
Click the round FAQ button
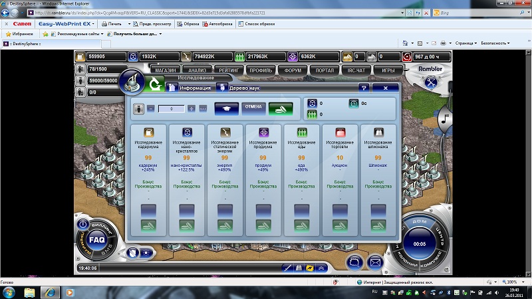click(x=97, y=239)
